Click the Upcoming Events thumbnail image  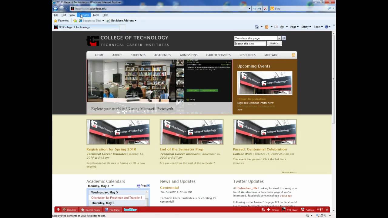pos(265,83)
